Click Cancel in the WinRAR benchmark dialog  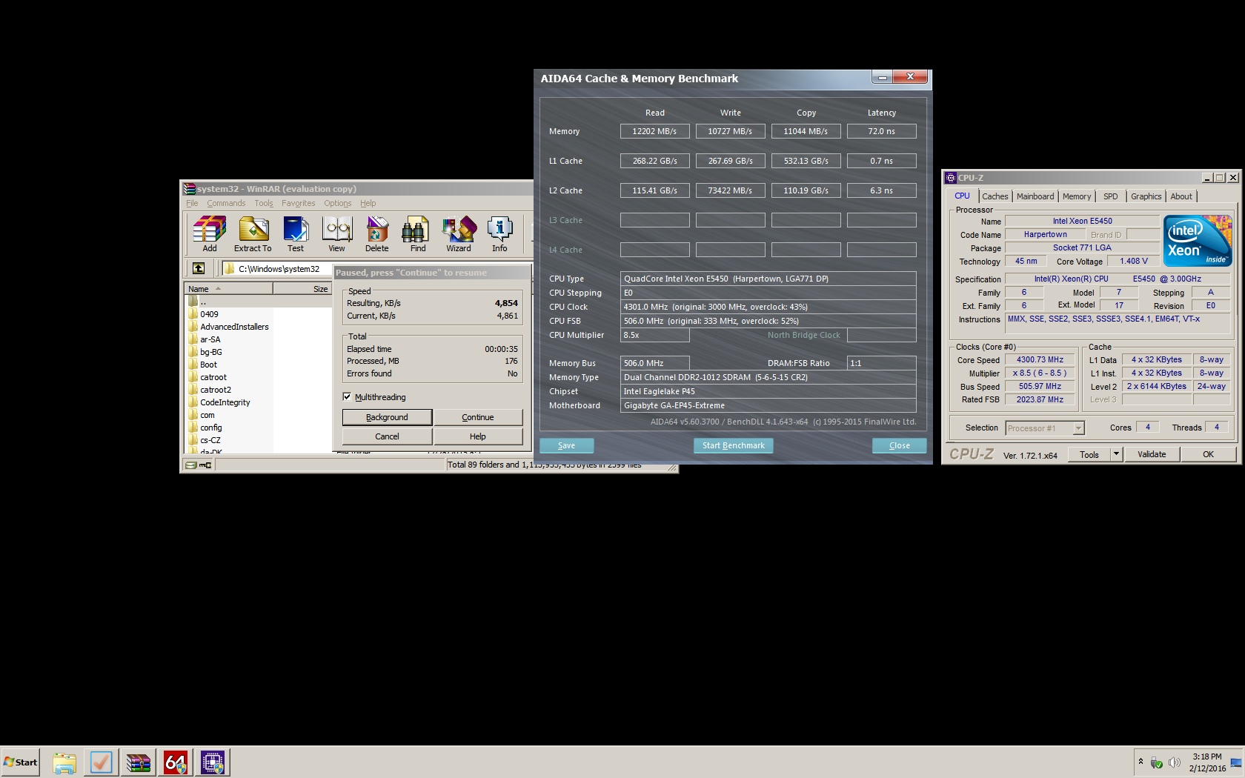pyautogui.click(x=387, y=436)
